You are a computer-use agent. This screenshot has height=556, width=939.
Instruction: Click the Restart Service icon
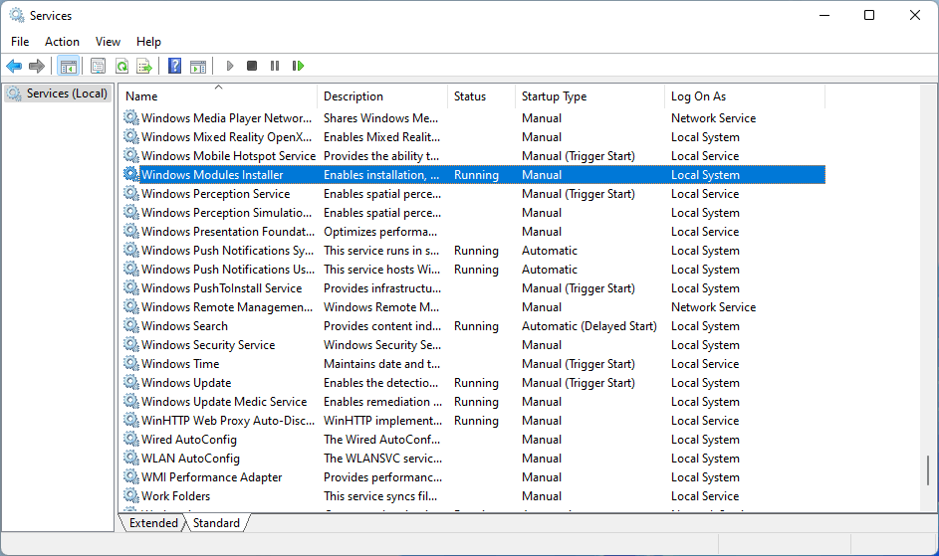pos(298,66)
